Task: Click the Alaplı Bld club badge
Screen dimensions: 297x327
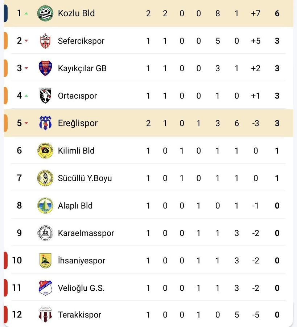Action: pyautogui.click(x=45, y=205)
